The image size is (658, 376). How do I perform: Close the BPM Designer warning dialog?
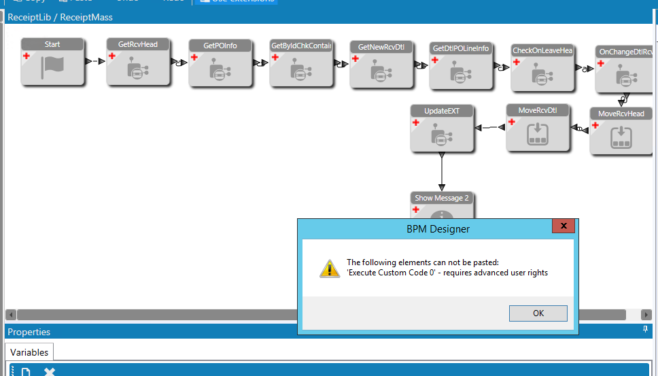click(x=563, y=226)
